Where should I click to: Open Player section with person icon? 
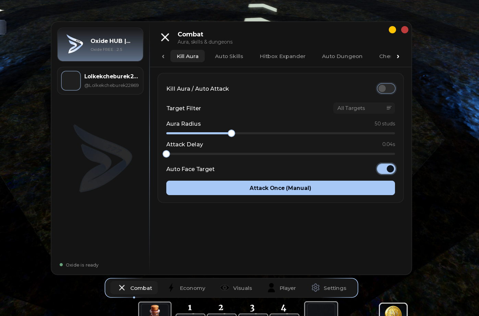pyautogui.click(x=282, y=288)
